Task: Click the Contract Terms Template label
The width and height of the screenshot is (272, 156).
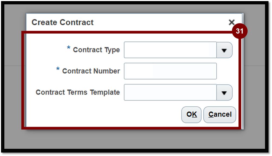Action: (x=78, y=92)
